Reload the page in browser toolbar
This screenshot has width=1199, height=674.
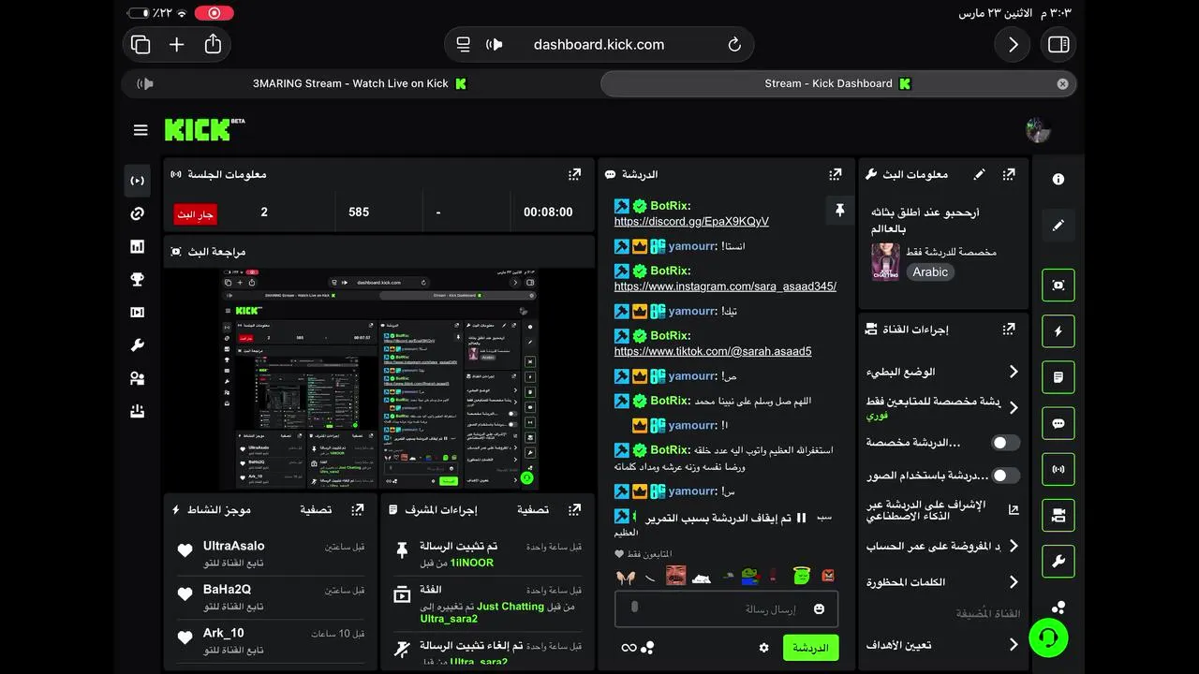[x=734, y=44]
